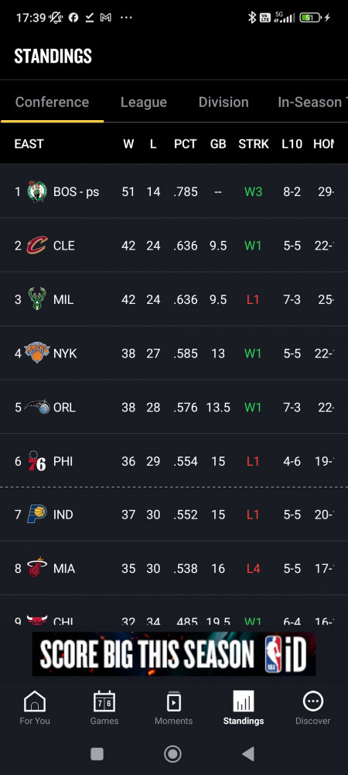Tap the Milwaukee Bucks logo
The width and height of the screenshot is (348, 775).
[37, 299]
